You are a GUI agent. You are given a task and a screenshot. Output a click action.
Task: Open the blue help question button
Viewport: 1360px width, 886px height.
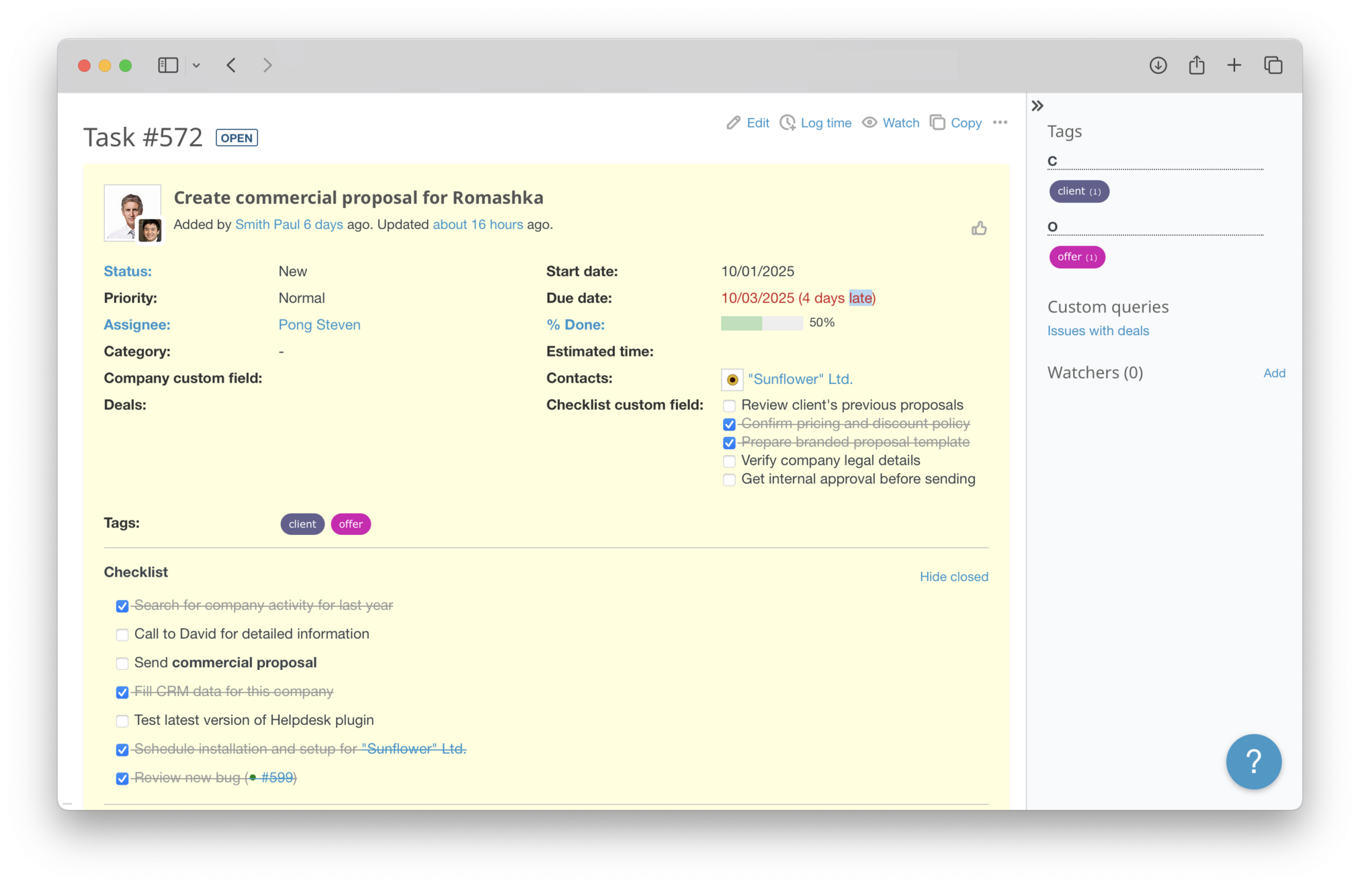[1253, 761]
